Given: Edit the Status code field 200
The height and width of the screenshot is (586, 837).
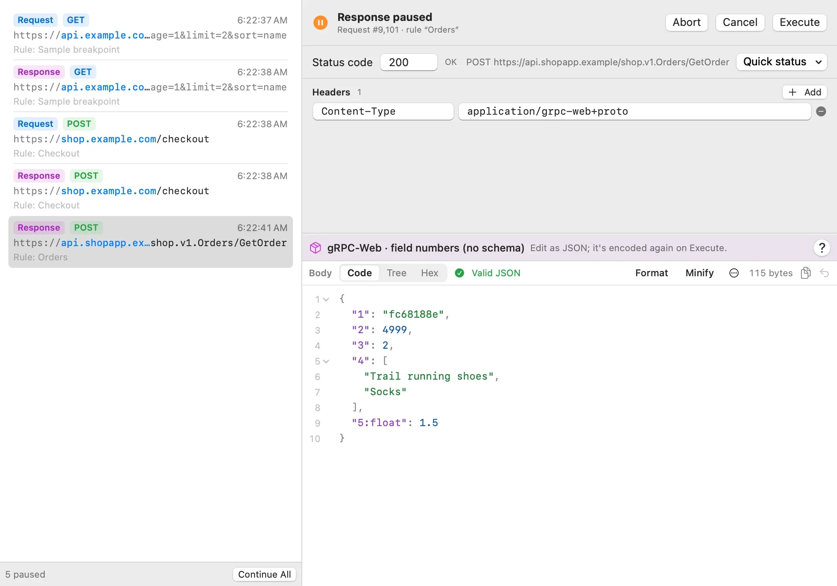Looking at the screenshot, I should click(409, 62).
